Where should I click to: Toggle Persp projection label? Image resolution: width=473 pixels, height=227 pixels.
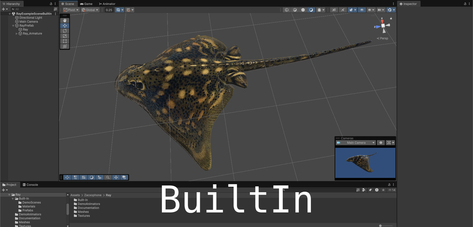coord(382,38)
